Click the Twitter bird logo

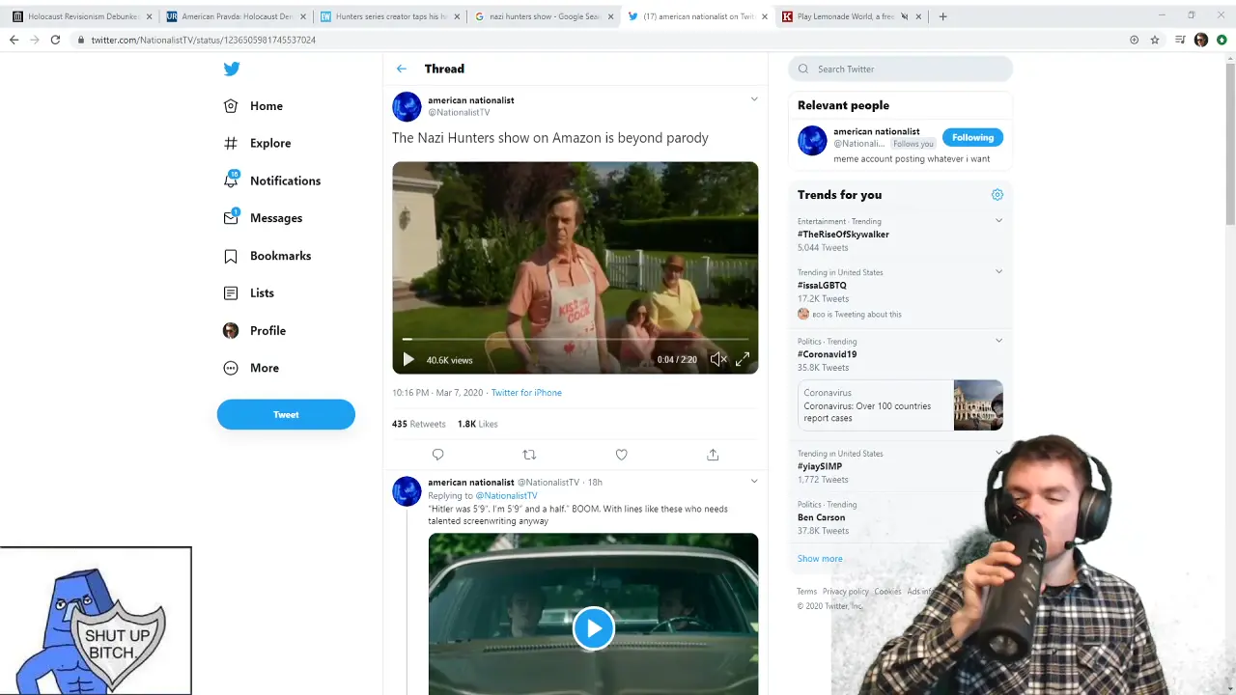pyautogui.click(x=232, y=69)
